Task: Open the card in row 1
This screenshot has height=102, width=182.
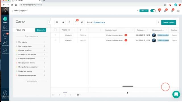Action: tap(68, 35)
